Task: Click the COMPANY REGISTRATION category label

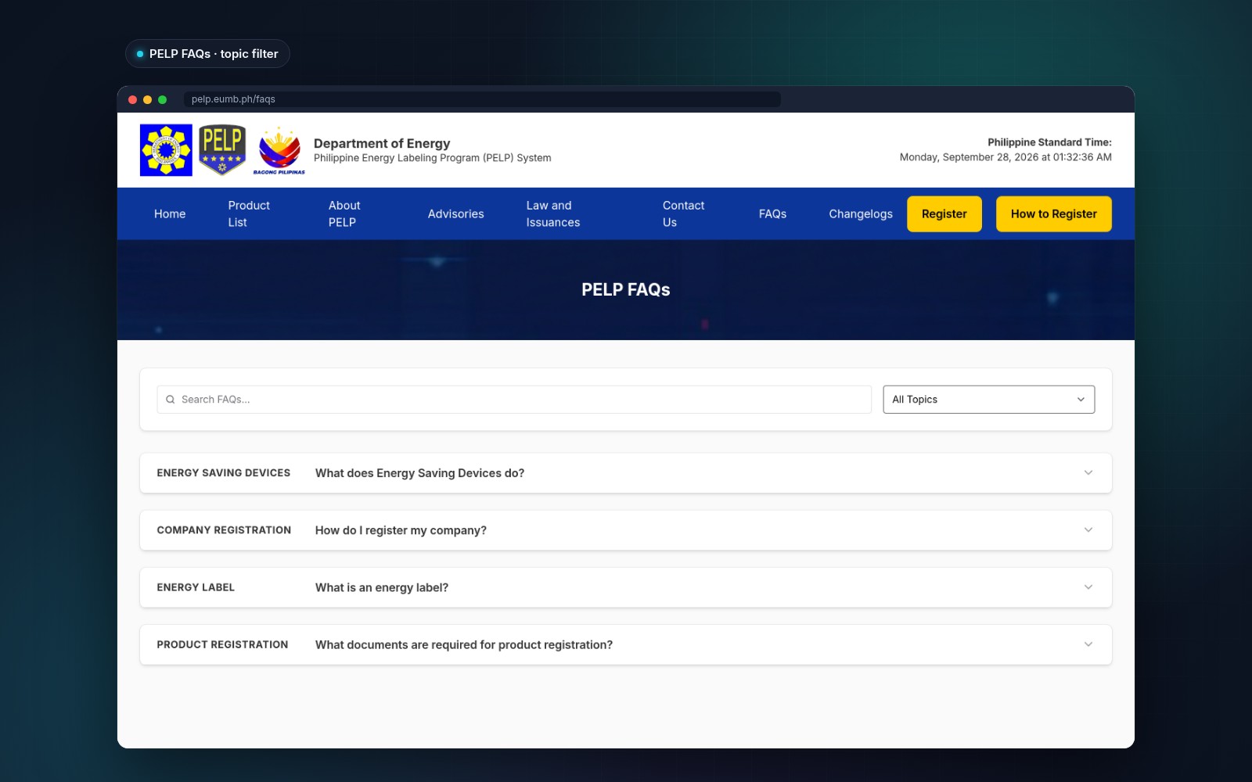Action: (224, 530)
